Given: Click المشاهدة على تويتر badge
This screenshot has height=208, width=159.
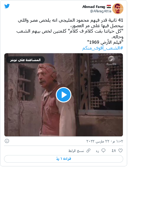Looking at the screenshot, I should coord(25,60).
